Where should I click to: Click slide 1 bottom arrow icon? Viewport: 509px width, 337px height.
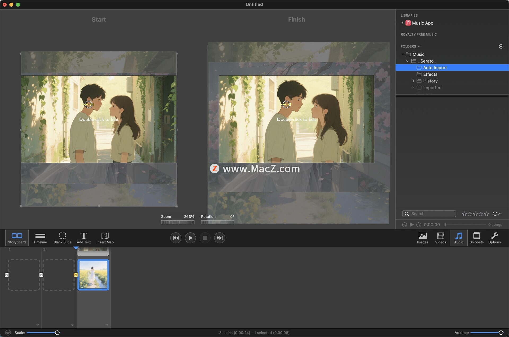pyautogui.click(x=37, y=325)
